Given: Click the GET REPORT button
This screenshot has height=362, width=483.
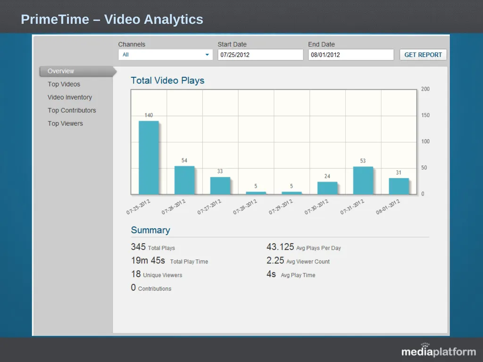Looking at the screenshot, I should click(x=423, y=55).
